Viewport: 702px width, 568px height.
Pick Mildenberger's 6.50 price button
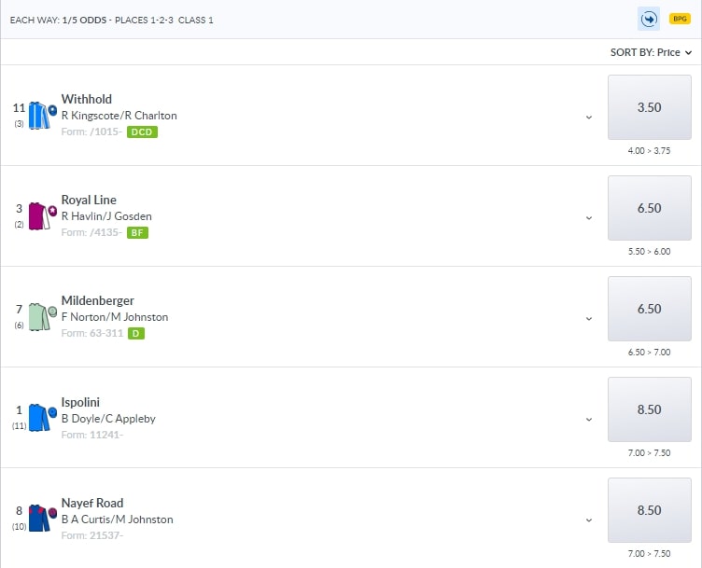pyautogui.click(x=649, y=309)
